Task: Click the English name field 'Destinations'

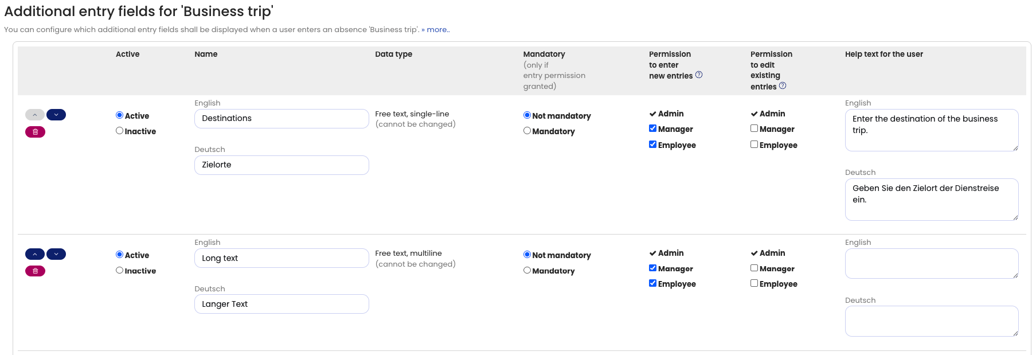Action: click(x=282, y=119)
